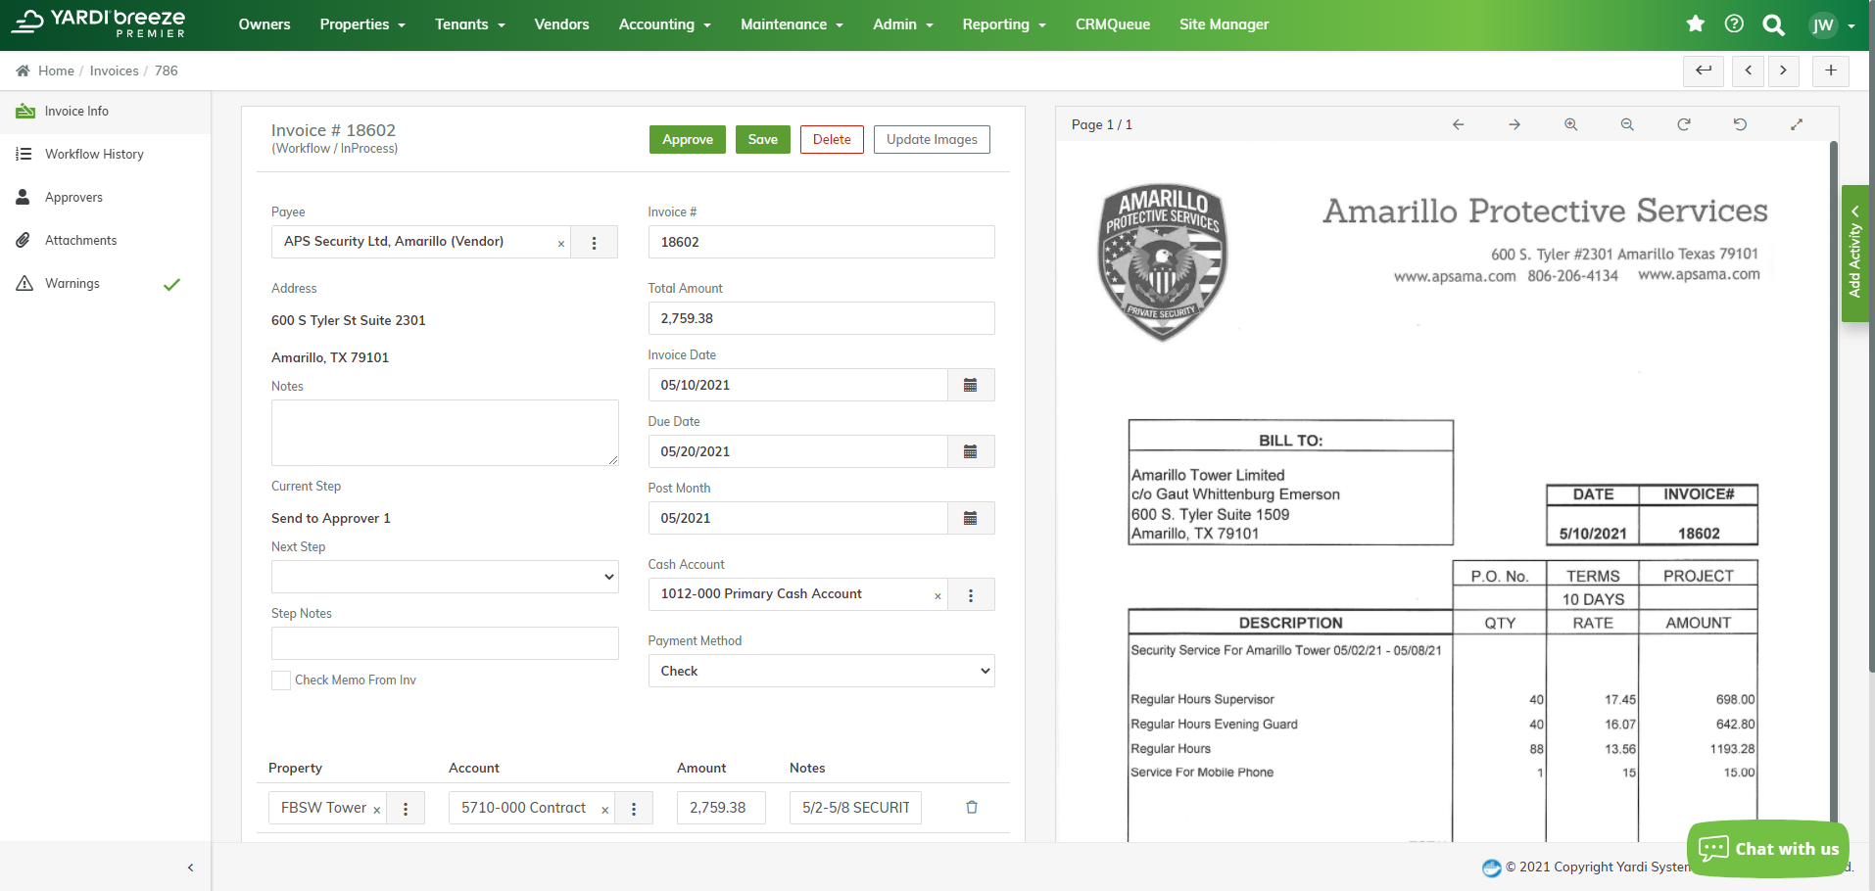The height and width of the screenshot is (891, 1875).
Task: Open the Payee options three-dot menu
Action: (594, 243)
